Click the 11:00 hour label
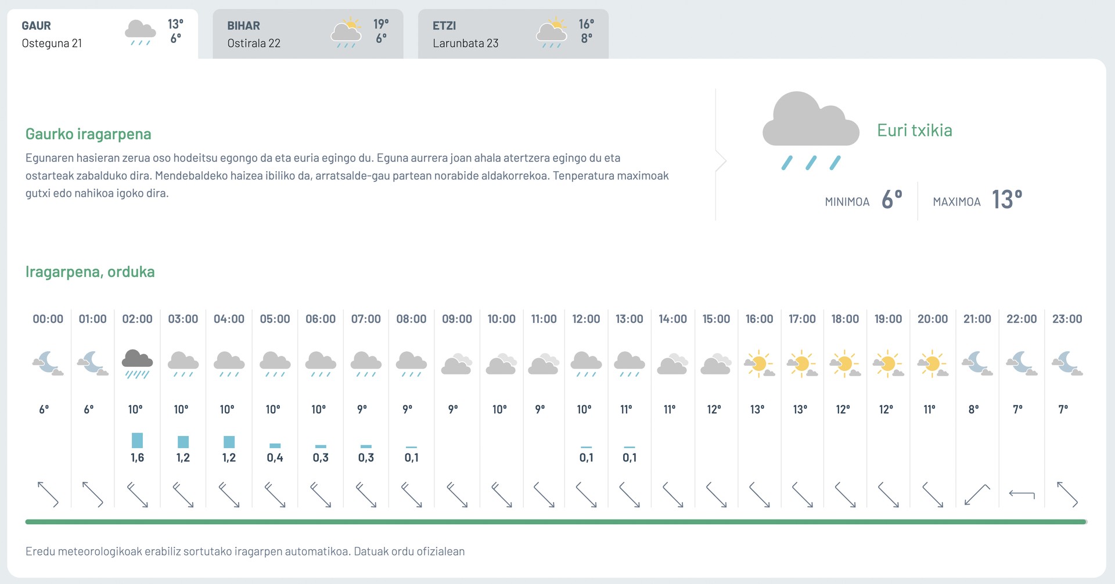This screenshot has height=584, width=1115. (x=544, y=319)
